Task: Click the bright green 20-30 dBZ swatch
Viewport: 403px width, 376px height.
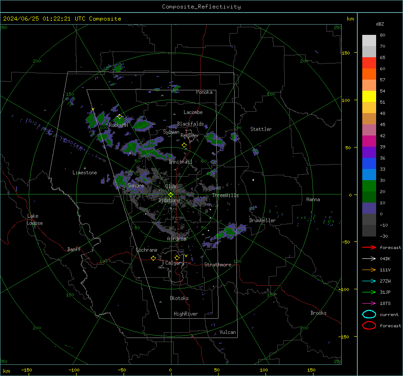Action: click(369, 186)
